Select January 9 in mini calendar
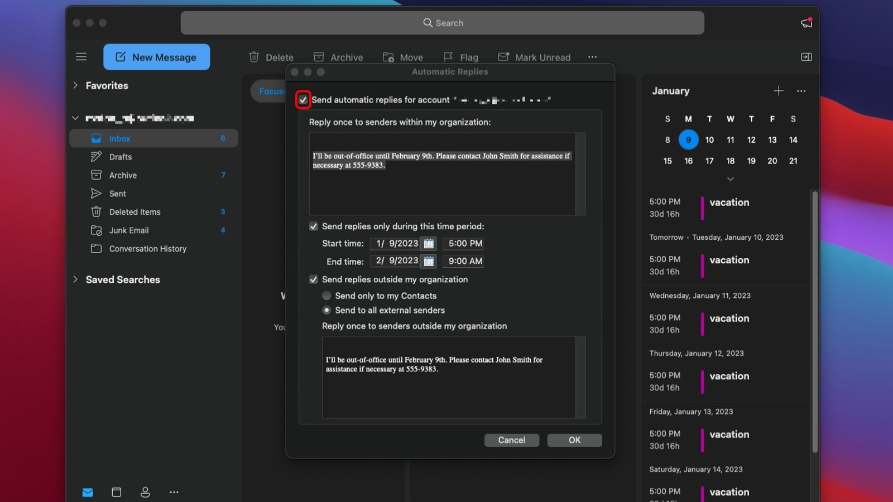Screen dimensions: 893x502 tap(688, 140)
